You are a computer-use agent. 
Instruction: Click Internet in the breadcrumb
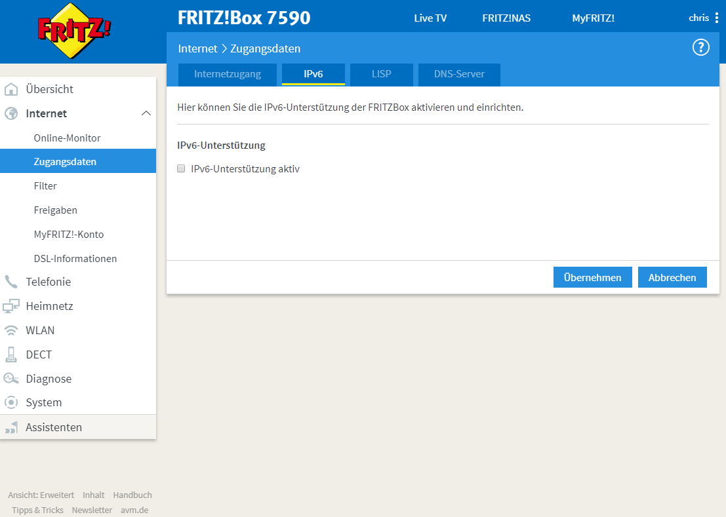click(197, 48)
